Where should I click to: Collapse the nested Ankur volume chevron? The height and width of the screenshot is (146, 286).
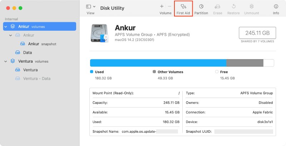(11, 35)
